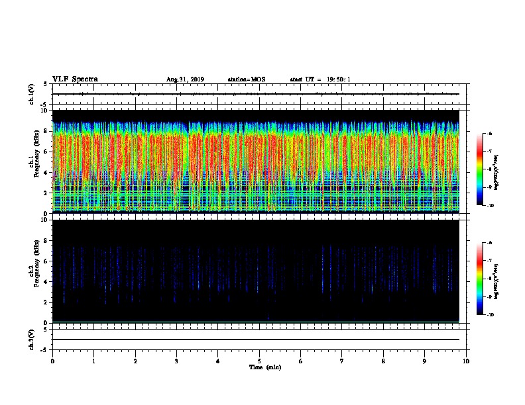525x405 pixels.
Task: Click time axis tick label "4"
Action: pos(218,361)
